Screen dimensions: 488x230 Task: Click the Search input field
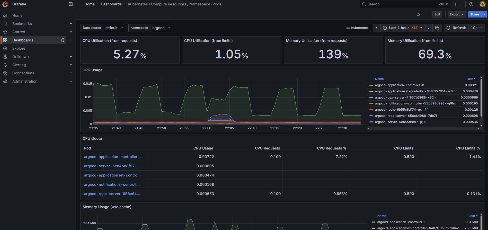[x=401, y=4]
